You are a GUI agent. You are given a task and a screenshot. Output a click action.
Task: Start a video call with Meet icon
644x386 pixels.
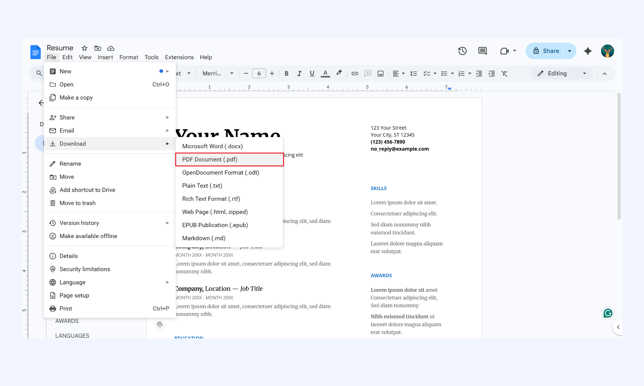505,51
